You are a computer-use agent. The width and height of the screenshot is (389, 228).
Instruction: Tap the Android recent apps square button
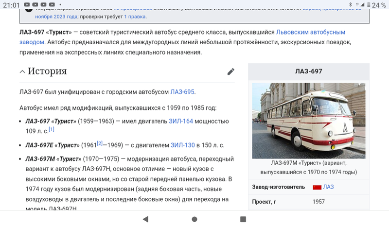tap(243, 219)
